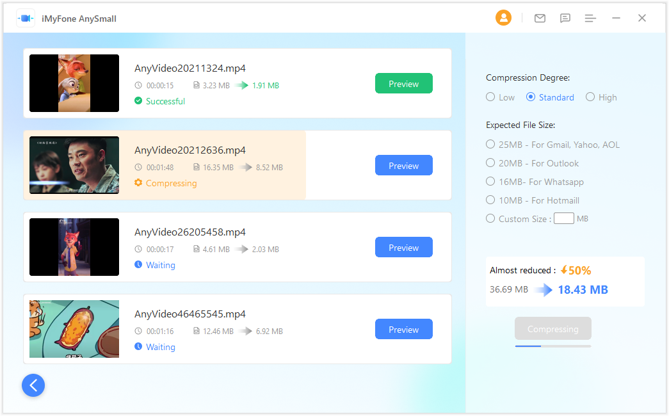The image size is (669, 416).
Task: Click the Custom Size MB input box
Action: tap(563, 218)
